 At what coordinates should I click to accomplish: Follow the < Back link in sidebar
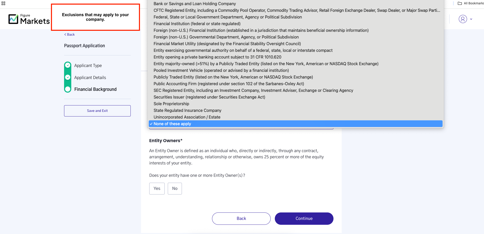(69, 35)
